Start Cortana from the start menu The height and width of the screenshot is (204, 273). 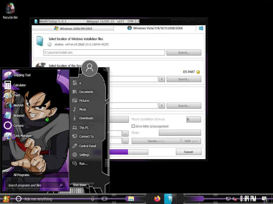click(14, 125)
